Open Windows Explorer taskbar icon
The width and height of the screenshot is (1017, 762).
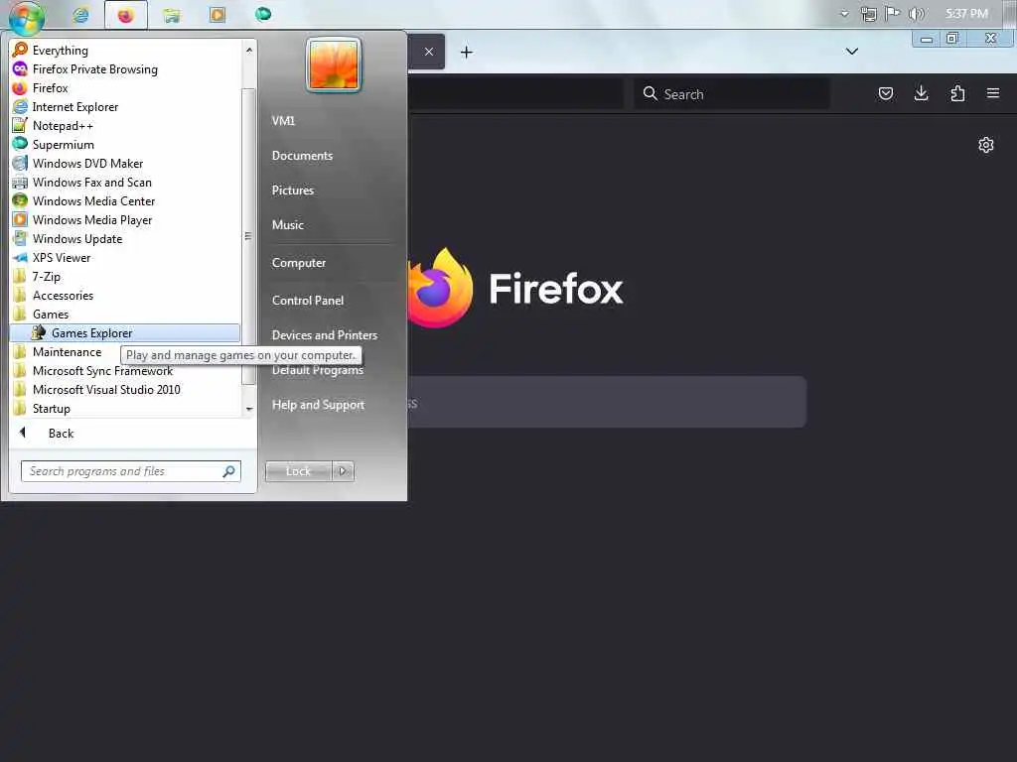click(171, 14)
